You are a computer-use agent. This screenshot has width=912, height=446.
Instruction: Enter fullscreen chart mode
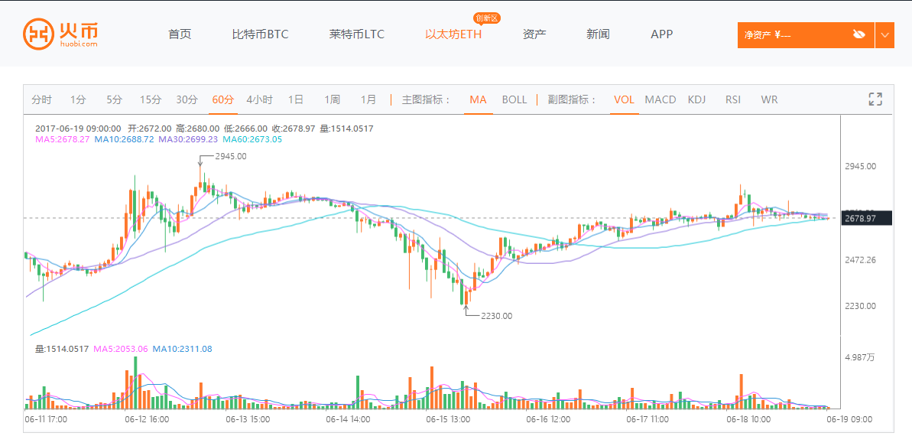pyautogui.click(x=875, y=99)
